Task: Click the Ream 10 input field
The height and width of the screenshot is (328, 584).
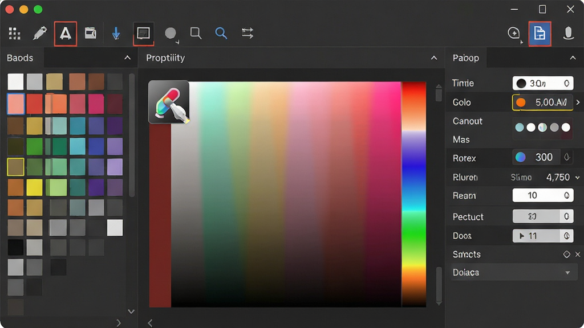Action: click(543, 195)
